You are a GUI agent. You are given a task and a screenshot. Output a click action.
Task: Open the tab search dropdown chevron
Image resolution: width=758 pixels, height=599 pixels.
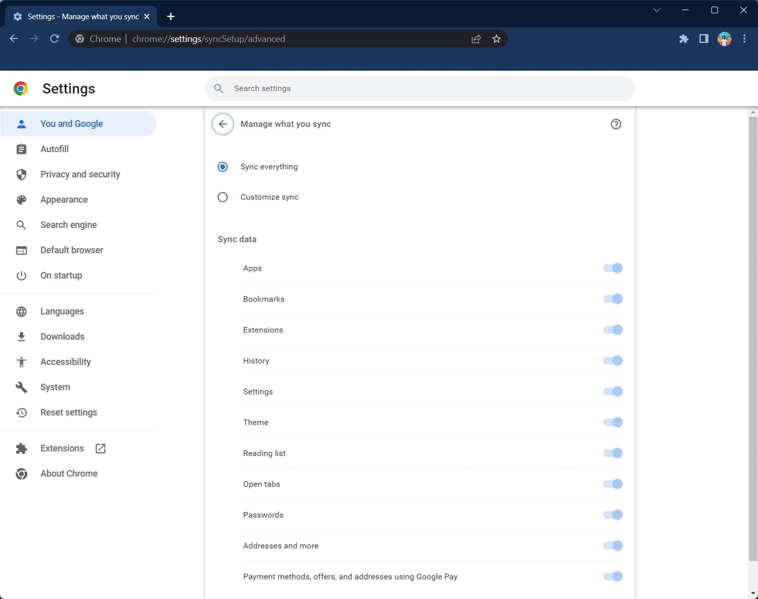[657, 10]
